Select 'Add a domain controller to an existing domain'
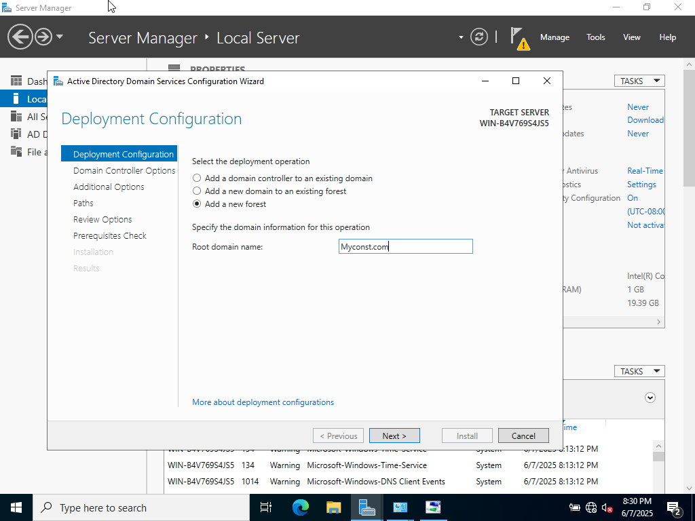The width and height of the screenshot is (695, 521). click(197, 178)
